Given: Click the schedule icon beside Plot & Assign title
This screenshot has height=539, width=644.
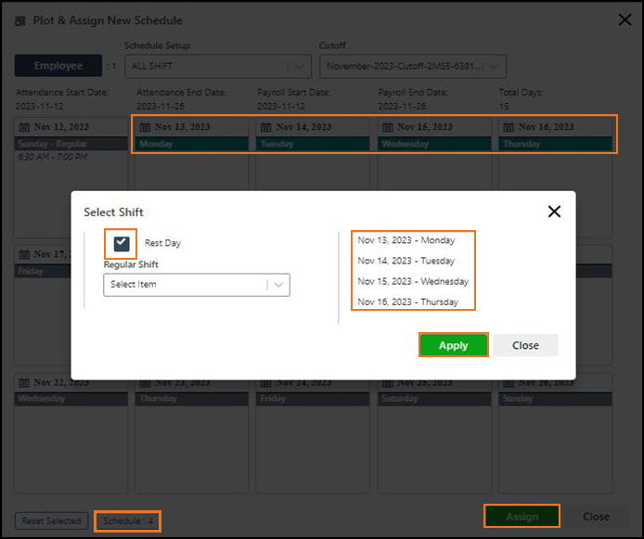Looking at the screenshot, I should 20,20.
